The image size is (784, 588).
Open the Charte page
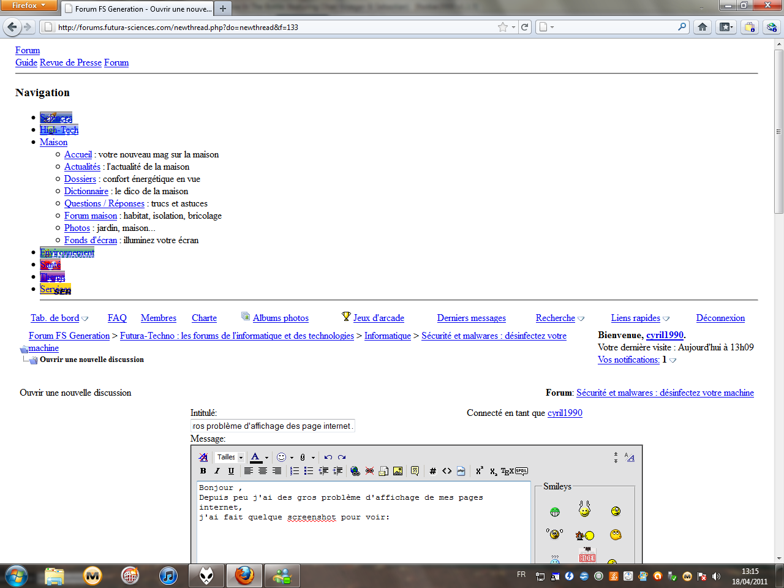[204, 318]
